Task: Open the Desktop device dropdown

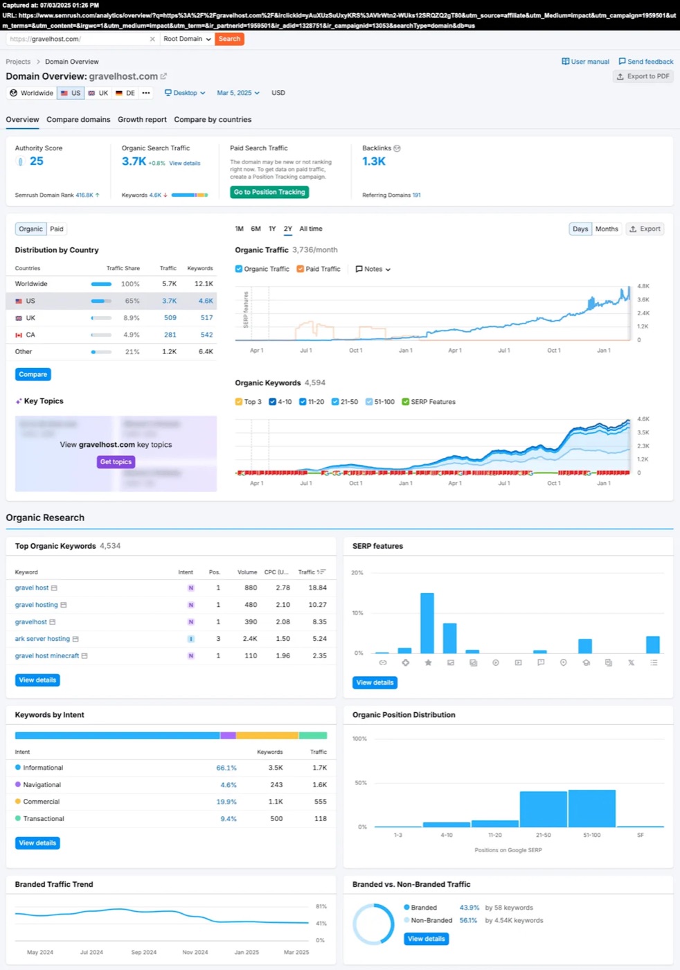Action: point(185,93)
